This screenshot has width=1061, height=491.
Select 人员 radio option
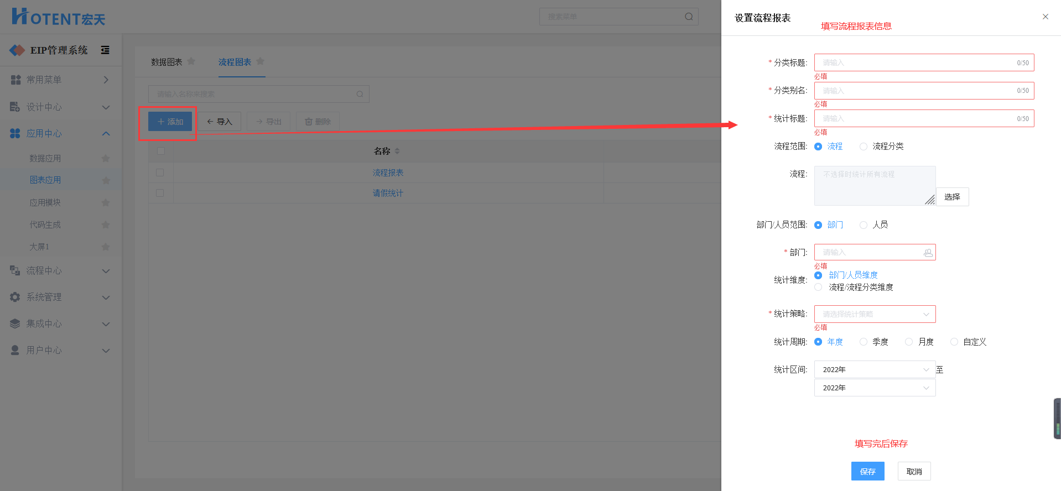(x=864, y=225)
